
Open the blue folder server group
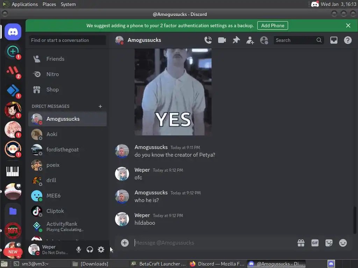pos(13,211)
